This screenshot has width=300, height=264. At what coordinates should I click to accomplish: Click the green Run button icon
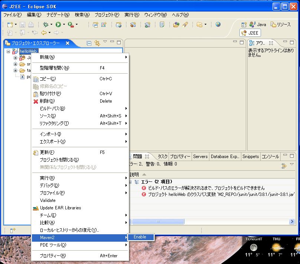[58, 25]
